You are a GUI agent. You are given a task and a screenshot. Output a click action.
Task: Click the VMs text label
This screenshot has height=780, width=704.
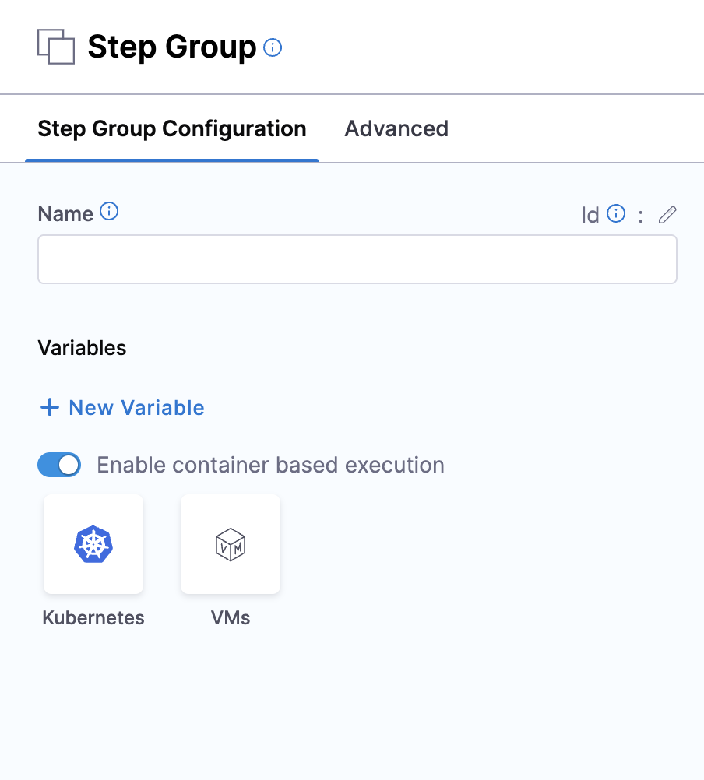click(x=231, y=618)
